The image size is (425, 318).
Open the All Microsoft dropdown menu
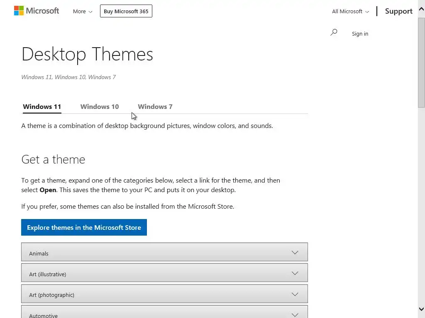pyautogui.click(x=350, y=12)
